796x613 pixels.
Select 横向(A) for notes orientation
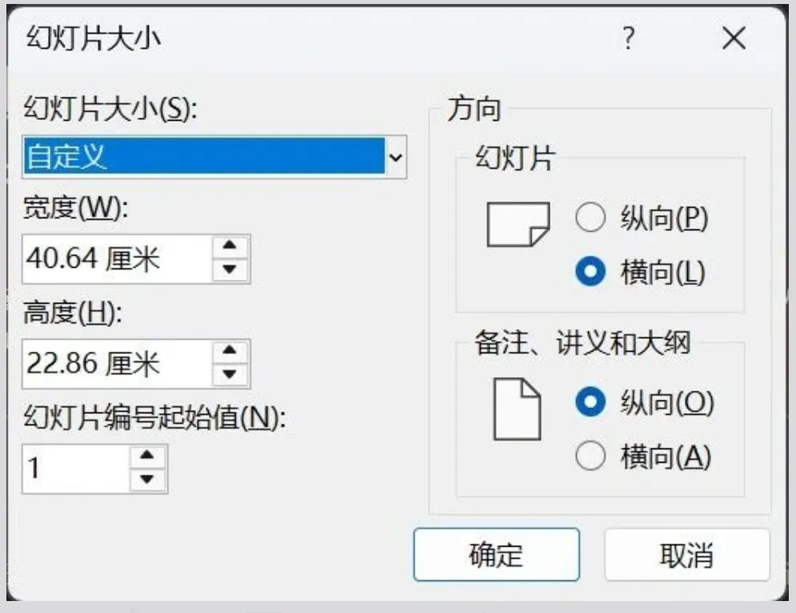click(590, 456)
